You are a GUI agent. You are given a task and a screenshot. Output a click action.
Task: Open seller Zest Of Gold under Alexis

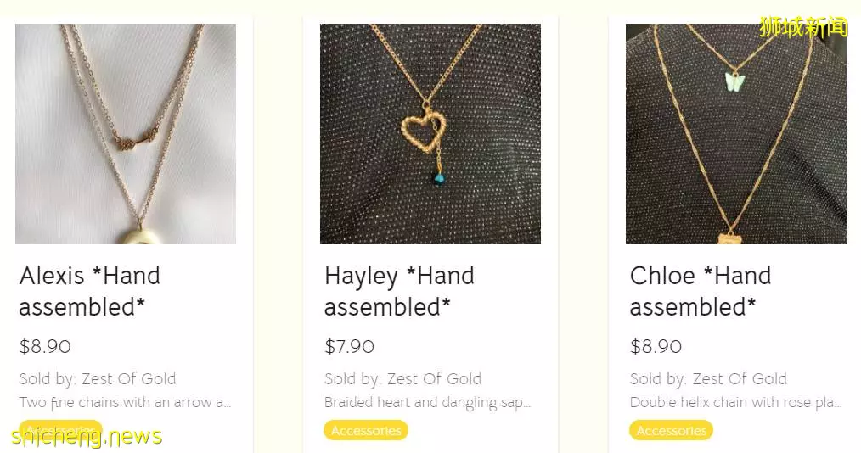tap(128, 378)
